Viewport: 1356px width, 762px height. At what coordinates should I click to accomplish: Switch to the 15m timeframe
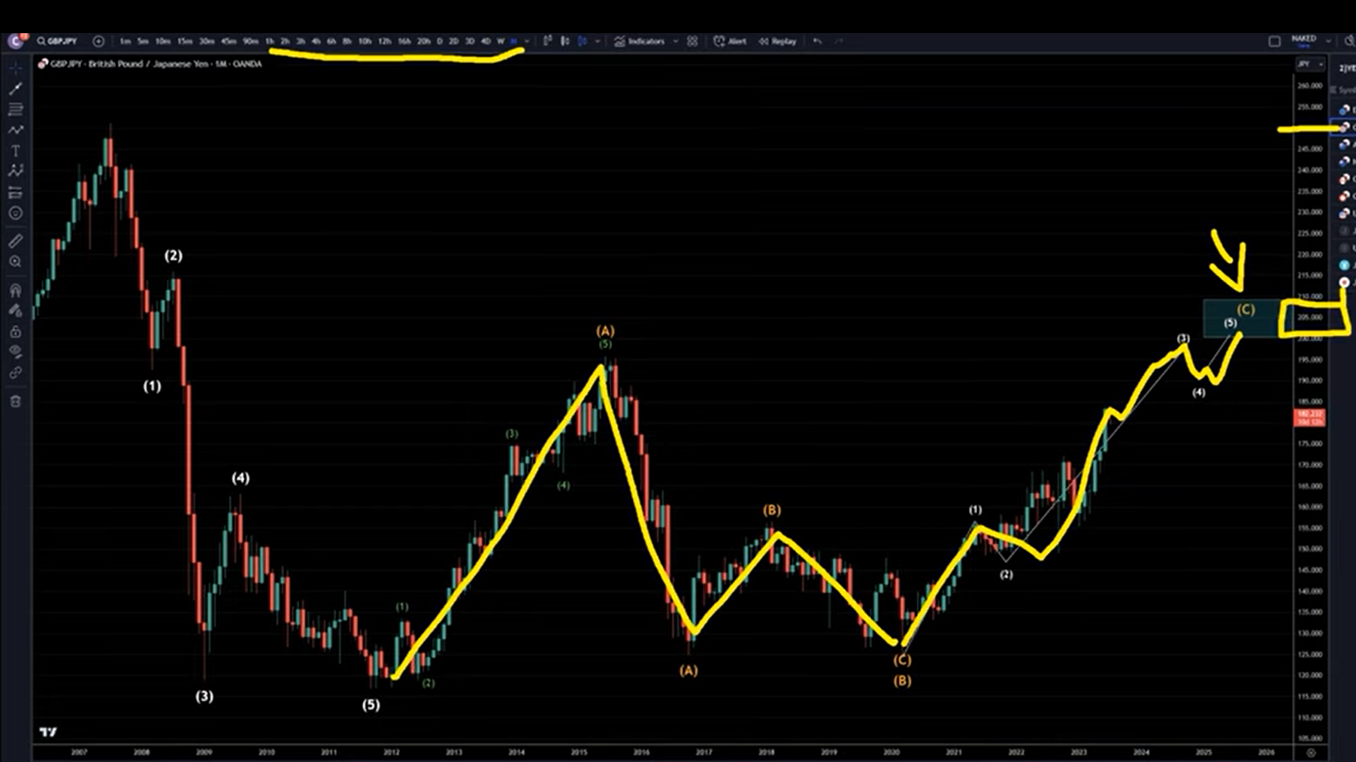pos(185,41)
